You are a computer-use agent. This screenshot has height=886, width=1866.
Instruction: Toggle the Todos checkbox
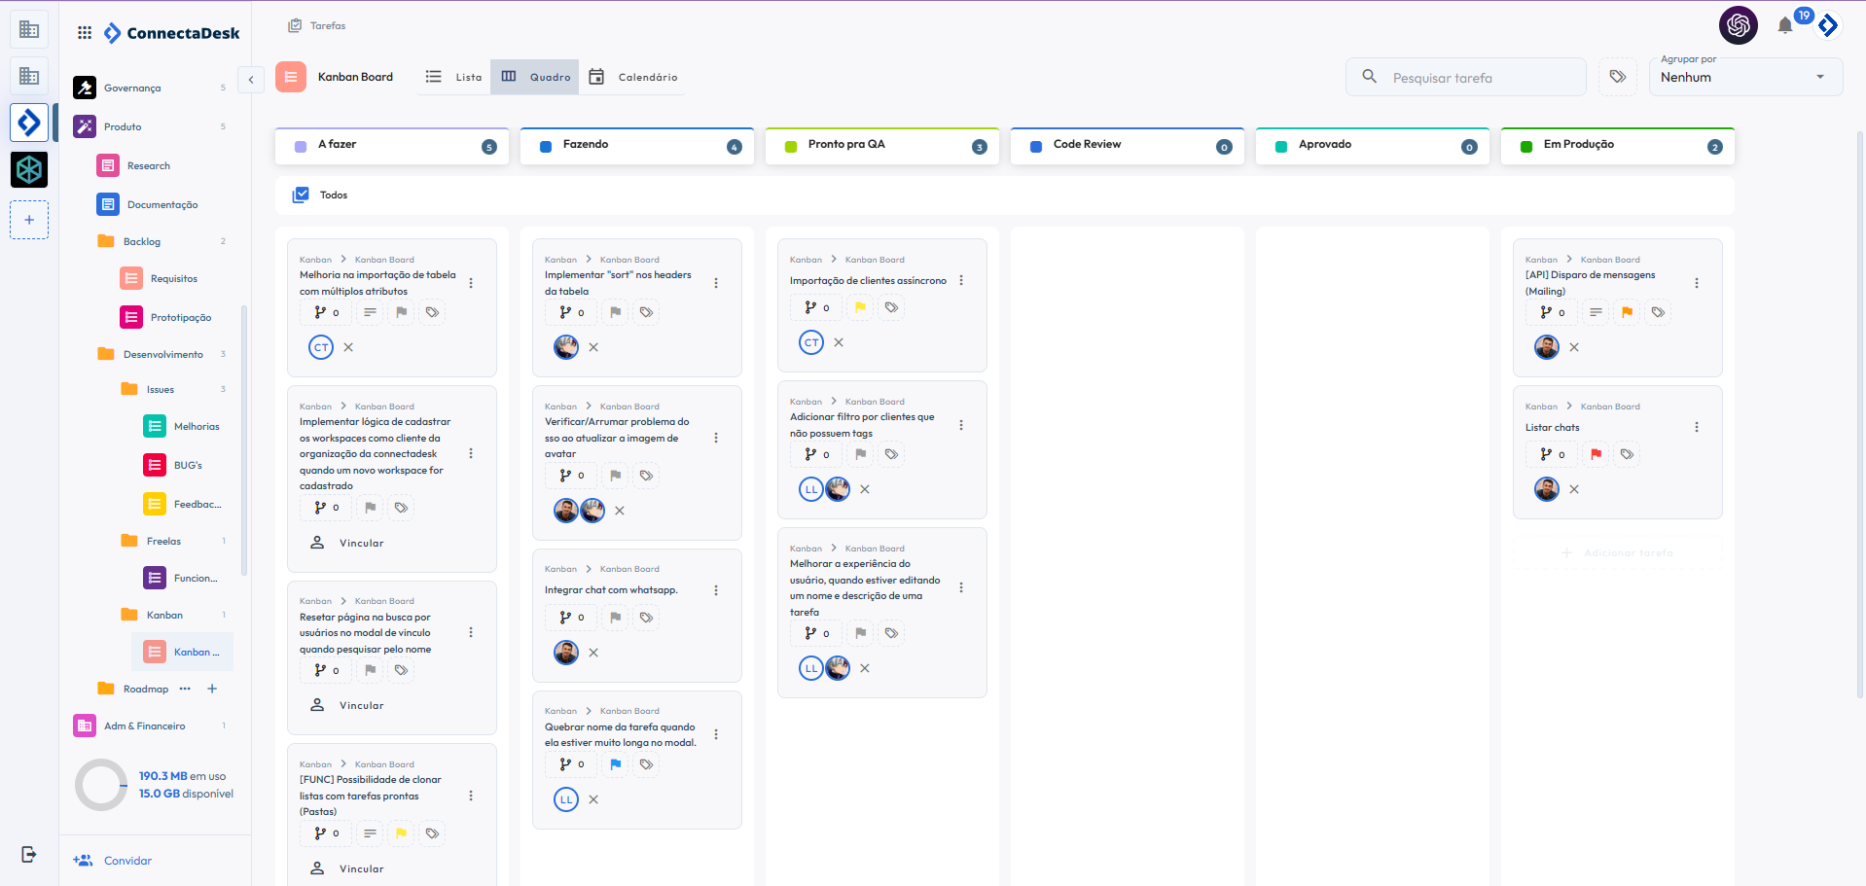click(301, 195)
